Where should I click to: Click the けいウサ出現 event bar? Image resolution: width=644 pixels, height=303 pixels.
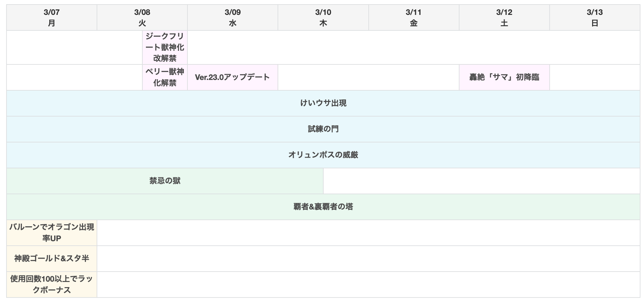click(323, 103)
